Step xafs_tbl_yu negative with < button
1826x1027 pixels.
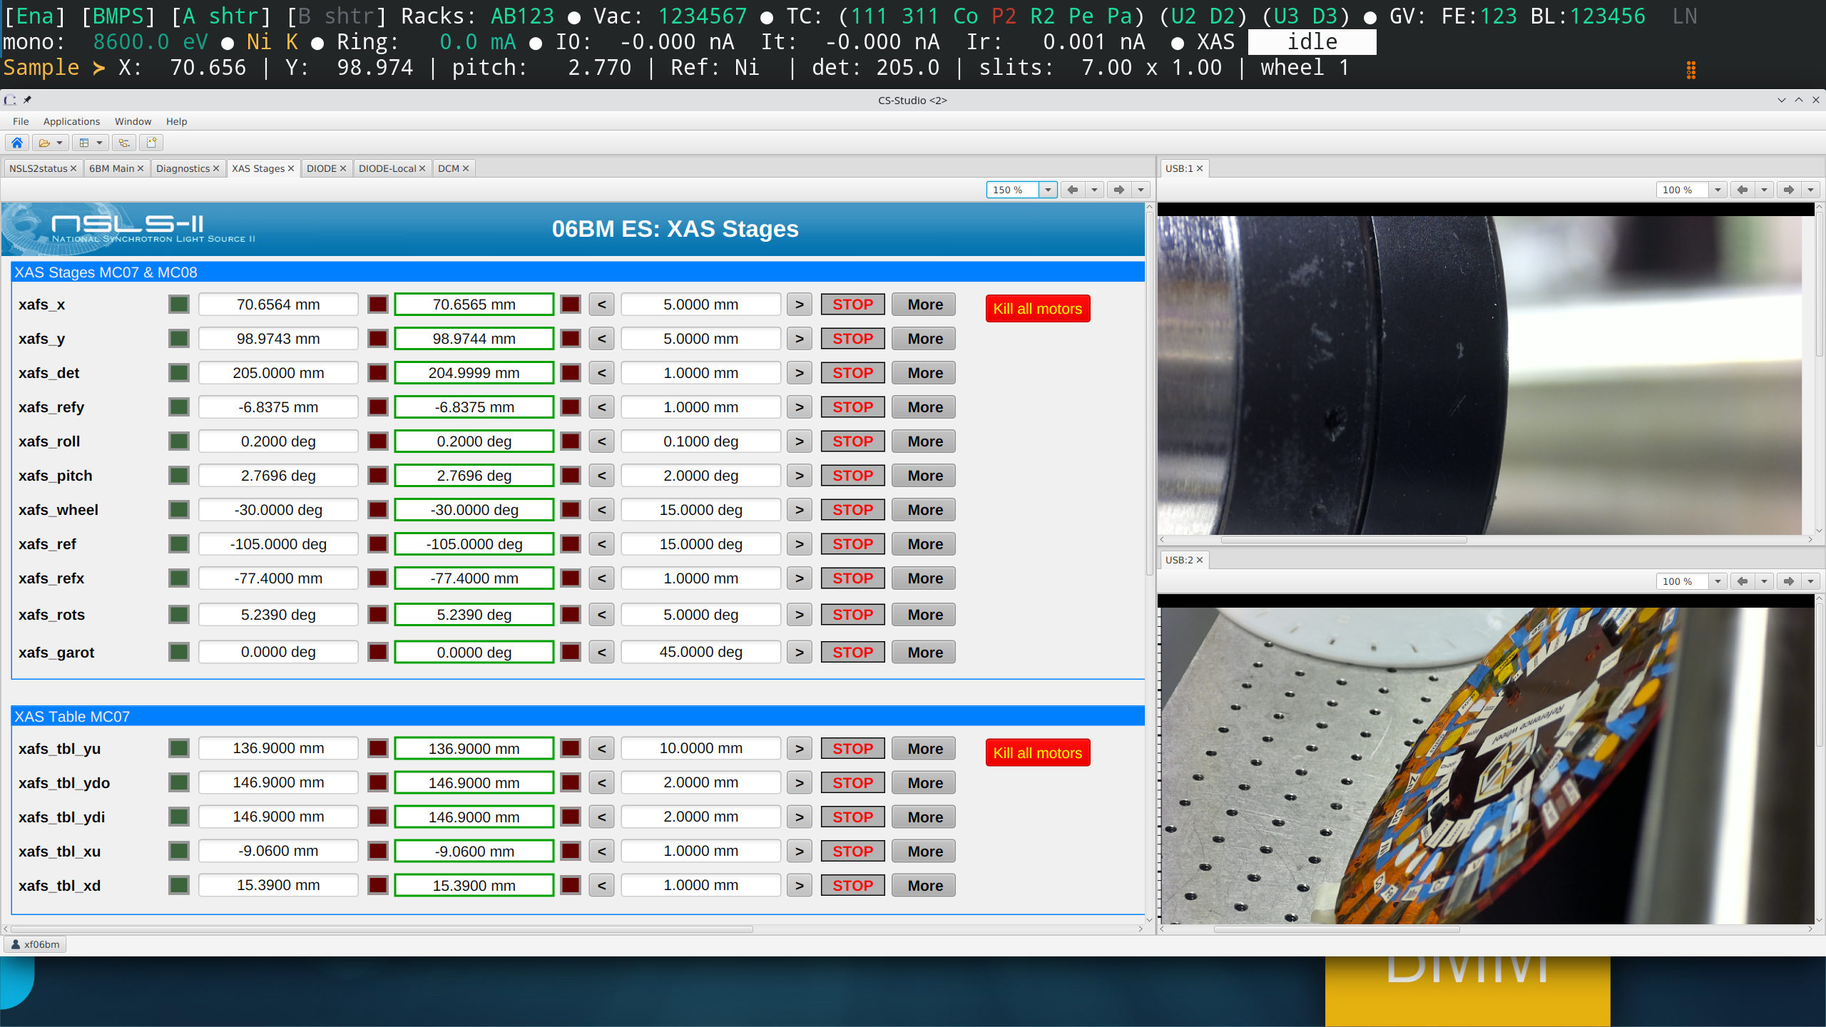point(601,748)
